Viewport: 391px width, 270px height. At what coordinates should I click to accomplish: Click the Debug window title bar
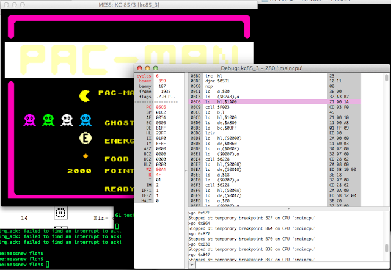click(261, 68)
